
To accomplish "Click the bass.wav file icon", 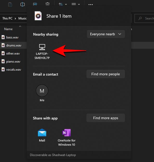I will coord(3,37).
